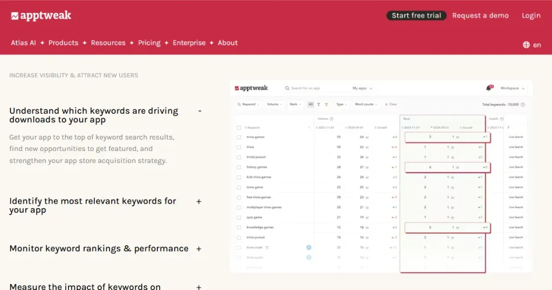Image resolution: width=552 pixels, height=290 pixels.
Task: Open rank chart icon in trivia games row
Action: (x=457, y=137)
